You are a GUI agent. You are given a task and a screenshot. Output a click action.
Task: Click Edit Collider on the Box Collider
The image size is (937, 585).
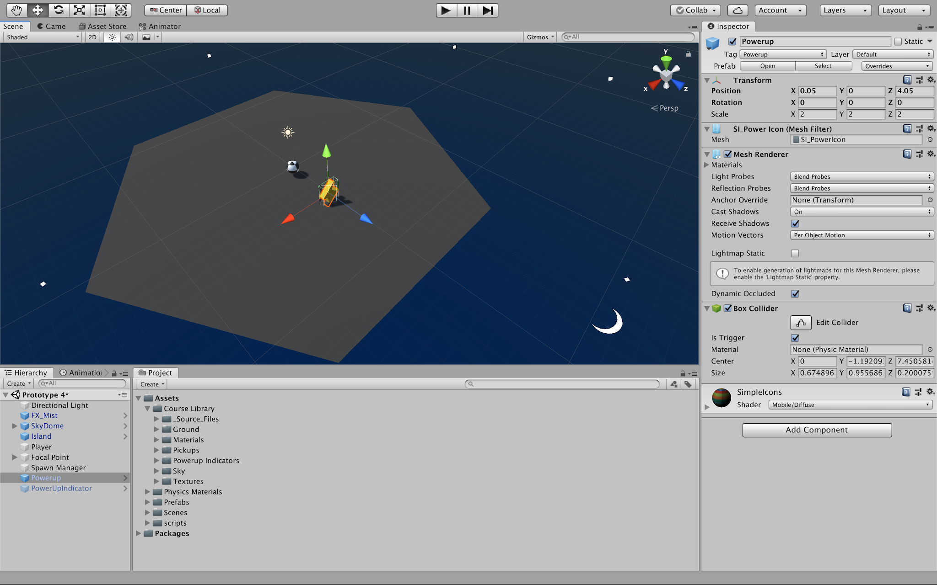click(x=800, y=322)
